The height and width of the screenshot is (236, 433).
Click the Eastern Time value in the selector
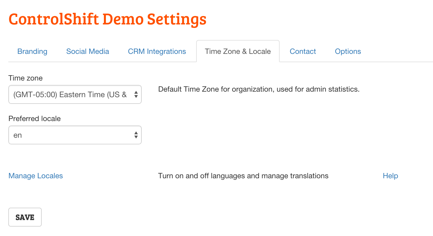pyautogui.click(x=70, y=95)
